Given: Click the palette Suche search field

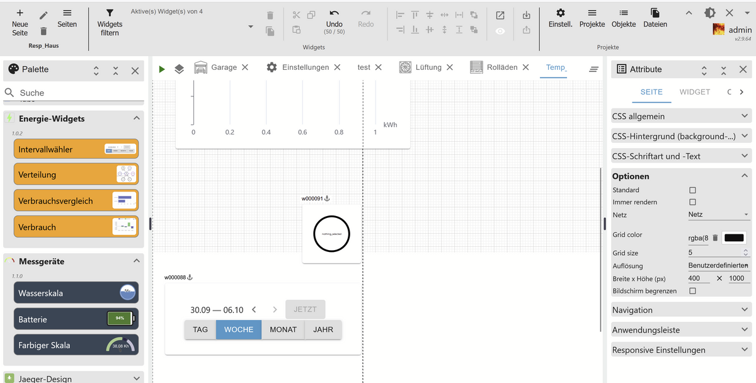Looking at the screenshot, I should pos(76,93).
